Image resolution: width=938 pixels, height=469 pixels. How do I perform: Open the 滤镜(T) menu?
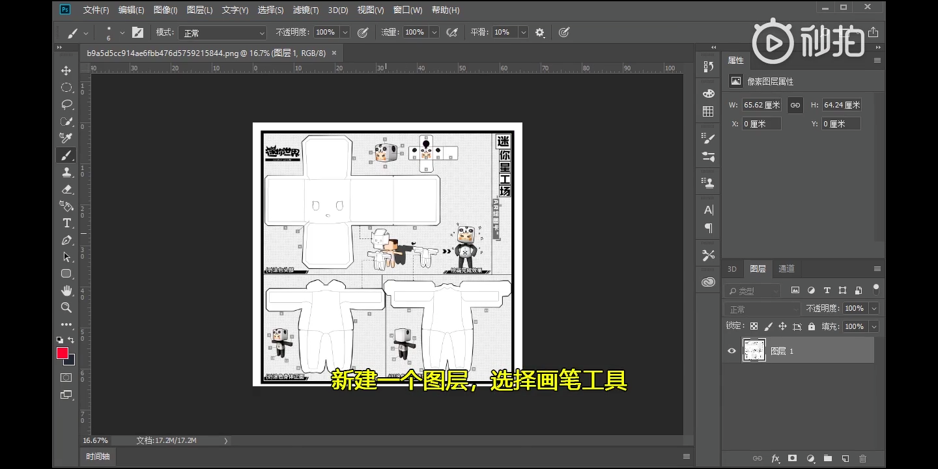pyautogui.click(x=306, y=10)
